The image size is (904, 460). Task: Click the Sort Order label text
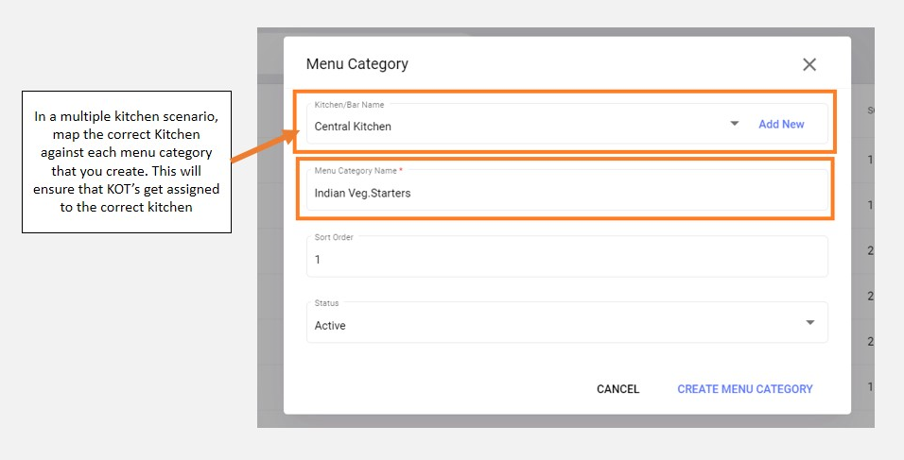click(x=334, y=237)
